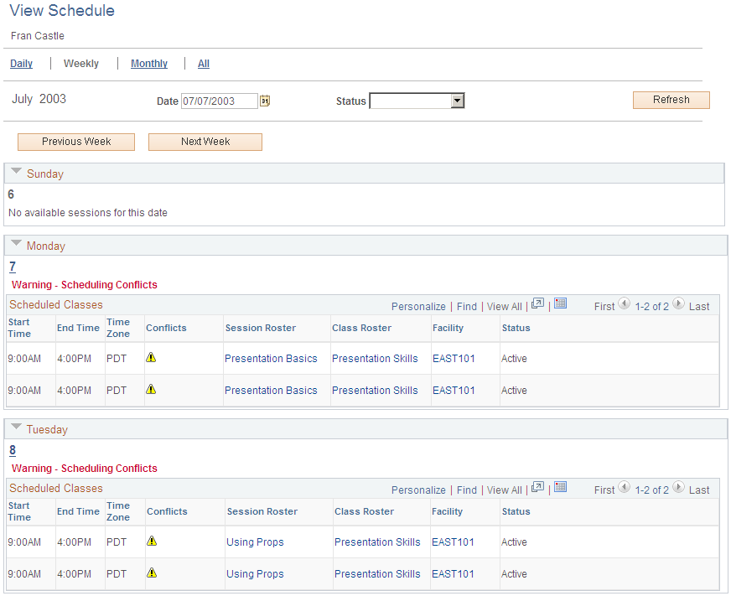This screenshot has height=596, width=731.
Task: Click Find in Tuesday's grid
Action: point(467,490)
